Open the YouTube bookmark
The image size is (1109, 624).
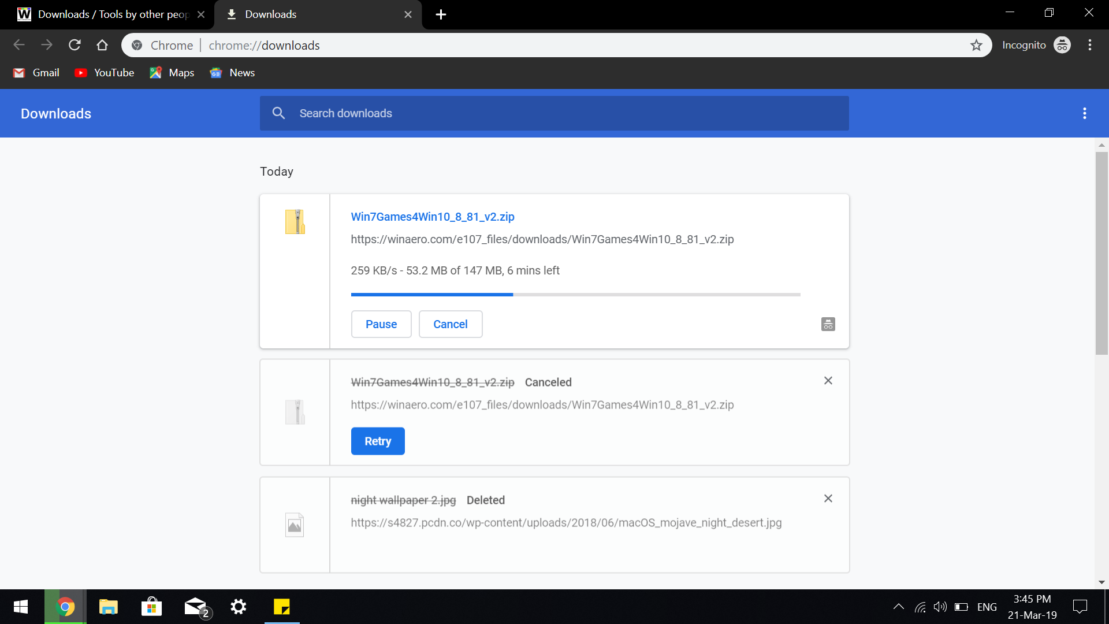tap(105, 73)
